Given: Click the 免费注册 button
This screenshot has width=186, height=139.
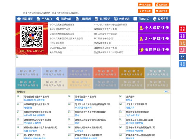Looking at the screenshot, I should (162, 5).
